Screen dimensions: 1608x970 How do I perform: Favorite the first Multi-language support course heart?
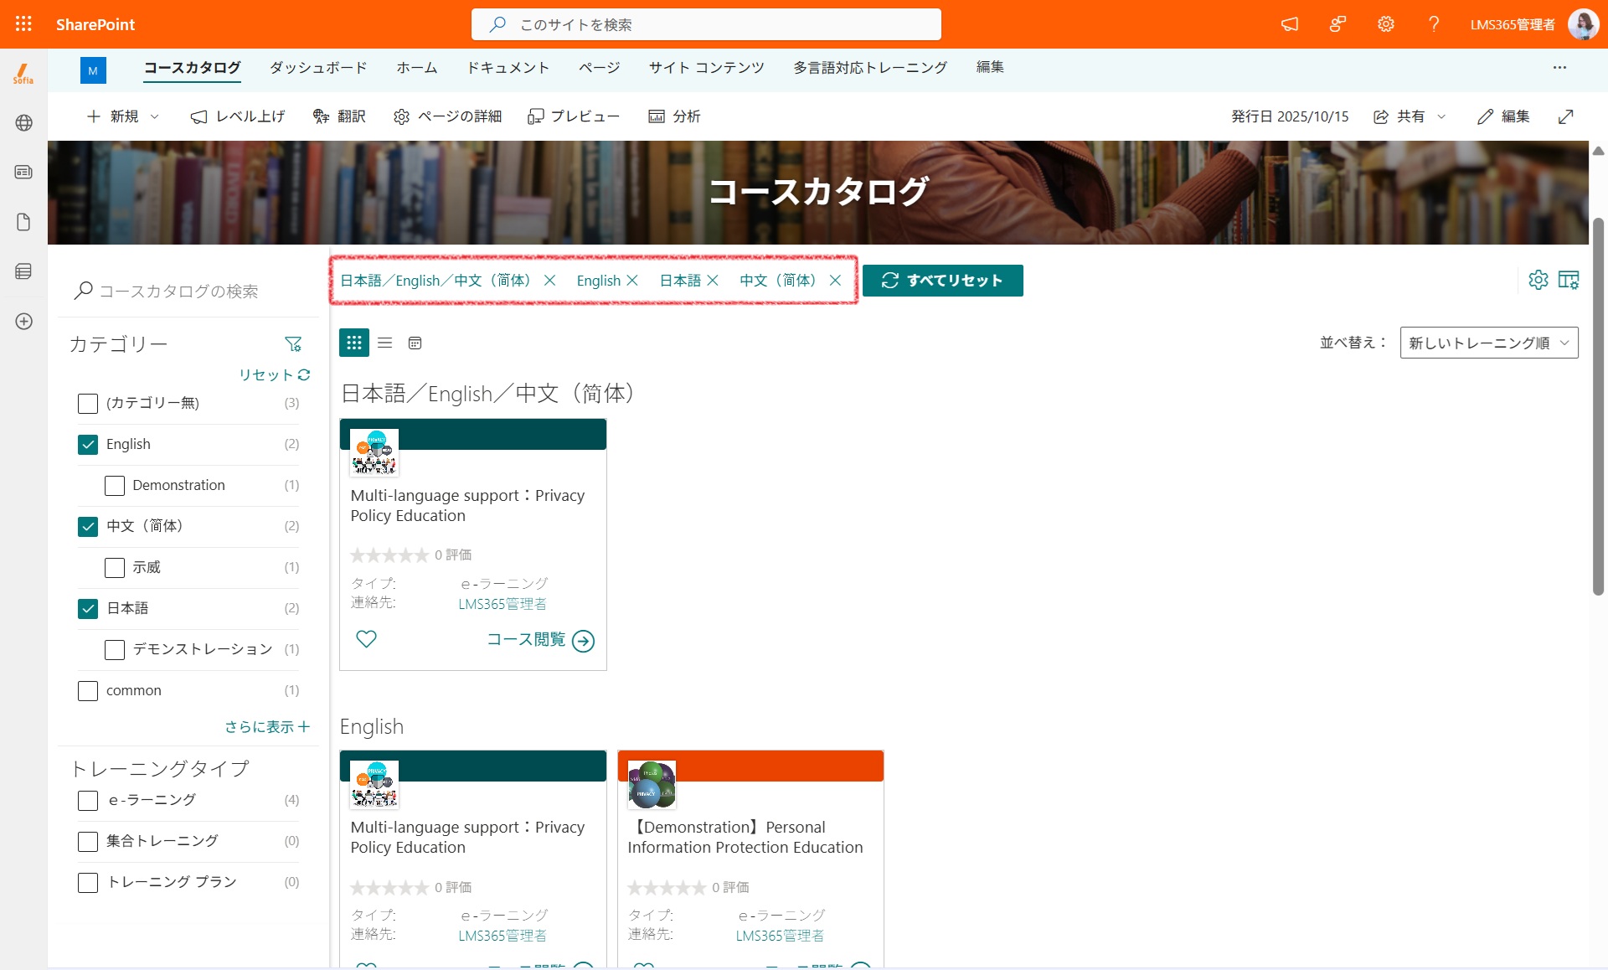[x=367, y=639]
